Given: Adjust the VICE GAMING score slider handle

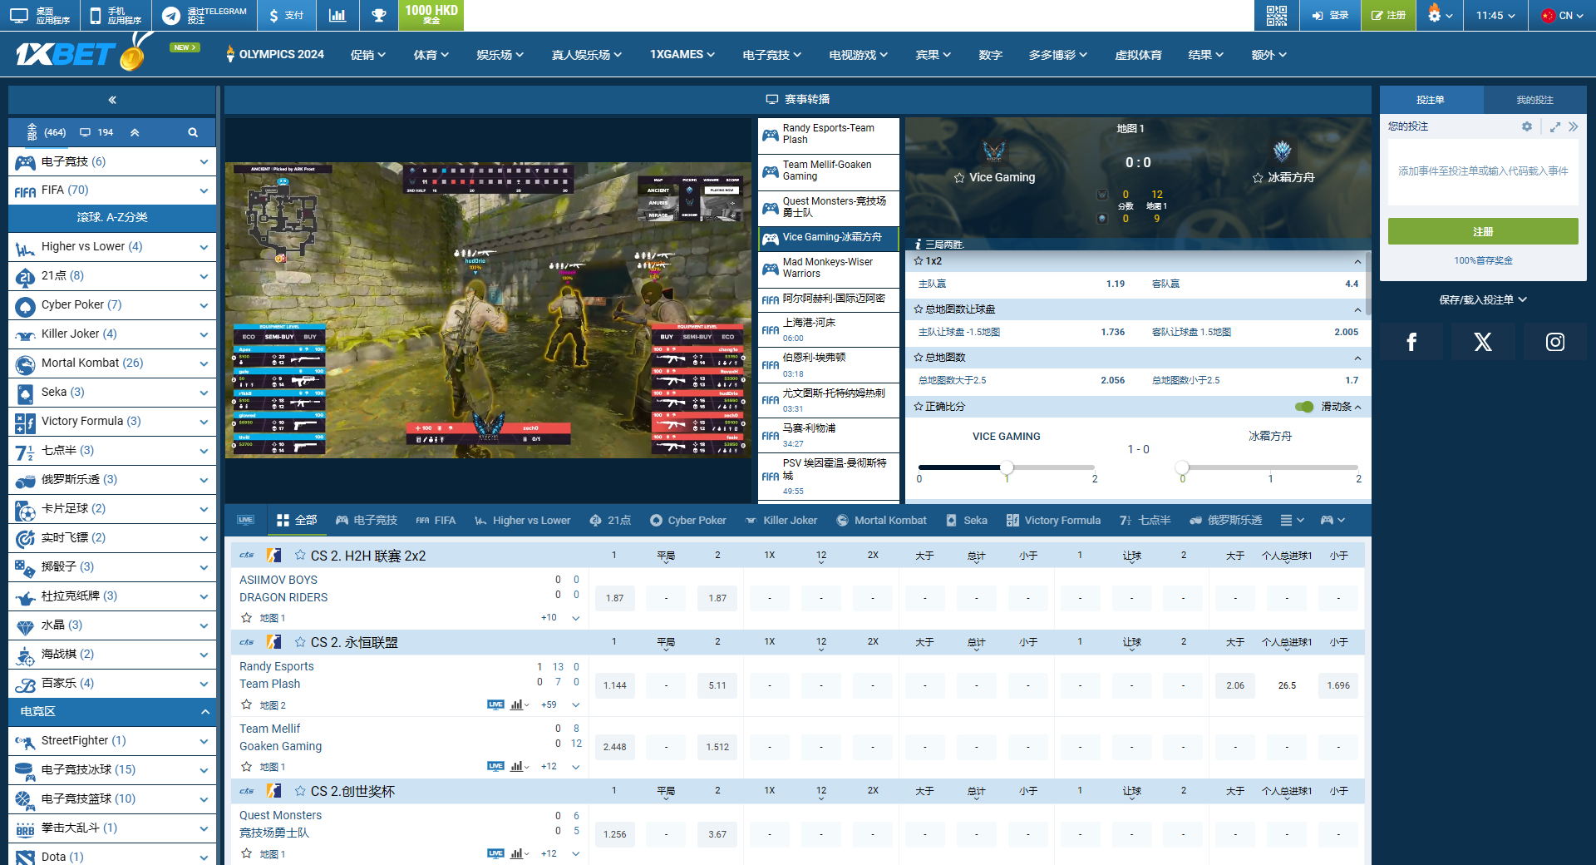Looking at the screenshot, I should pos(1007,467).
